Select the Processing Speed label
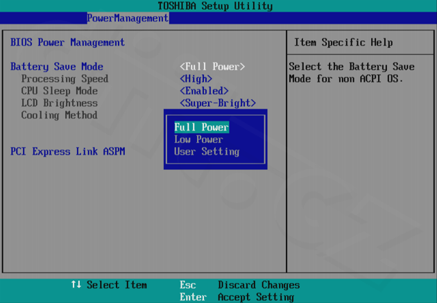 coord(65,79)
